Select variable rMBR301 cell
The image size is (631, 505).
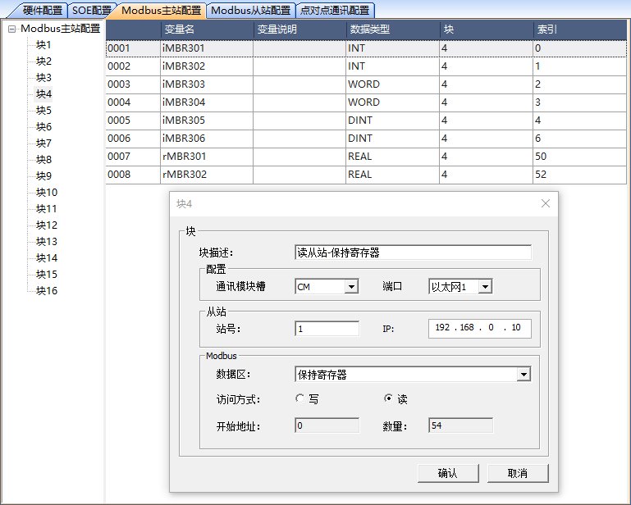[207, 157]
